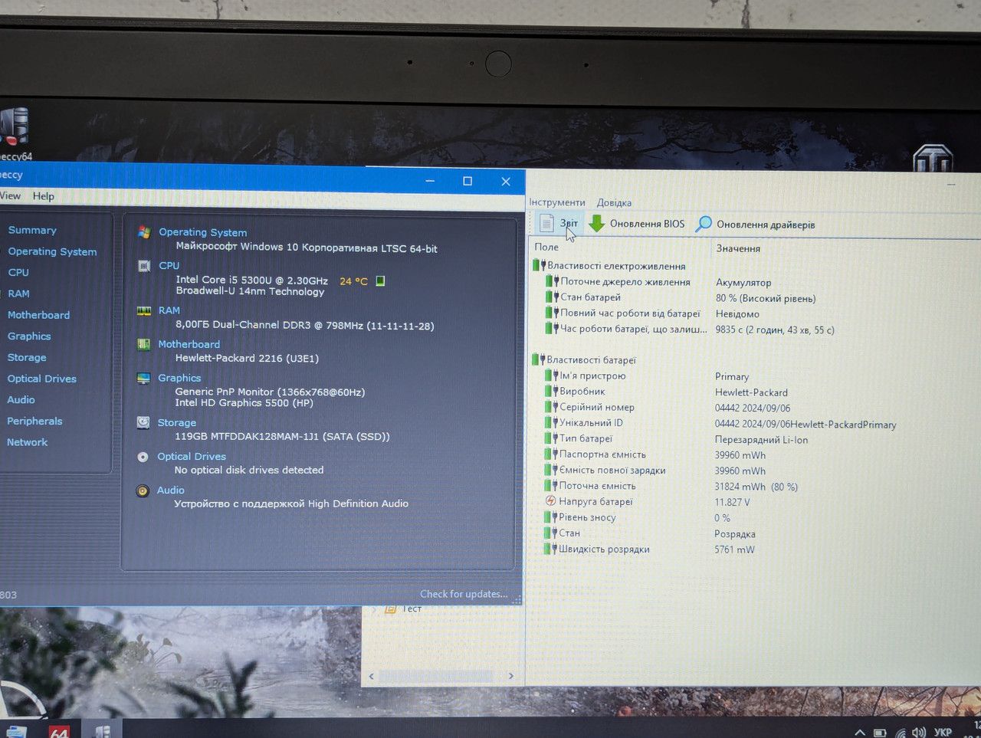This screenshot has height=738, width=981.
Task: Select Operating System in the Speccy sidebar
Action: click(x=52, y=251)
